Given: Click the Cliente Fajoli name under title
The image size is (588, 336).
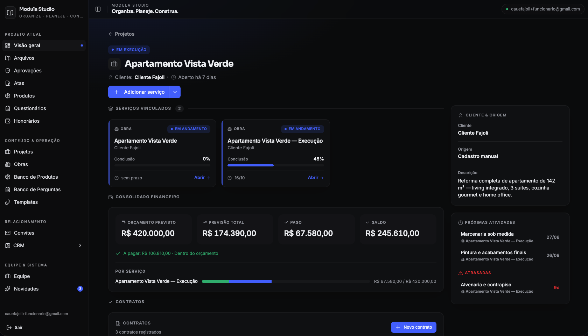Looking at the screenshot, I should point(149,77).
